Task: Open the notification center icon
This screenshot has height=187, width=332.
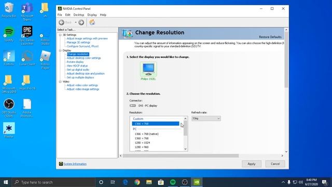Action: (325, 182)
